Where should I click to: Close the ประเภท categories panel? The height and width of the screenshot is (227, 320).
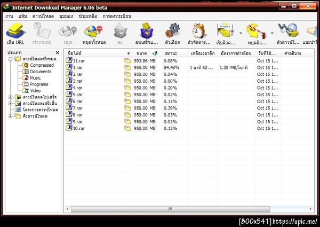tap(58, 53)
